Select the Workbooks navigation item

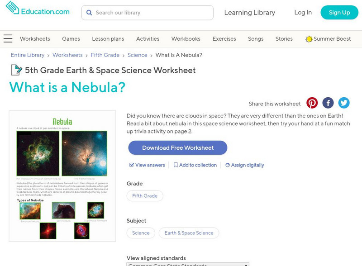[186, 39]
